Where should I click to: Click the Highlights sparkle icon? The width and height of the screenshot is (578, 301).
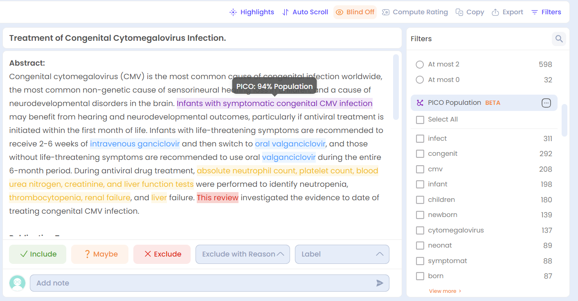[232, 12]
